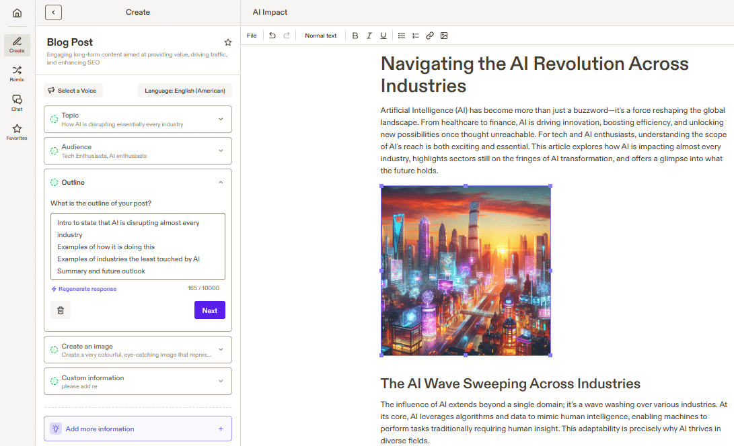Favorite the Blog Post template star
This screenshot has width=734, height=446.
tap(228, 42)
